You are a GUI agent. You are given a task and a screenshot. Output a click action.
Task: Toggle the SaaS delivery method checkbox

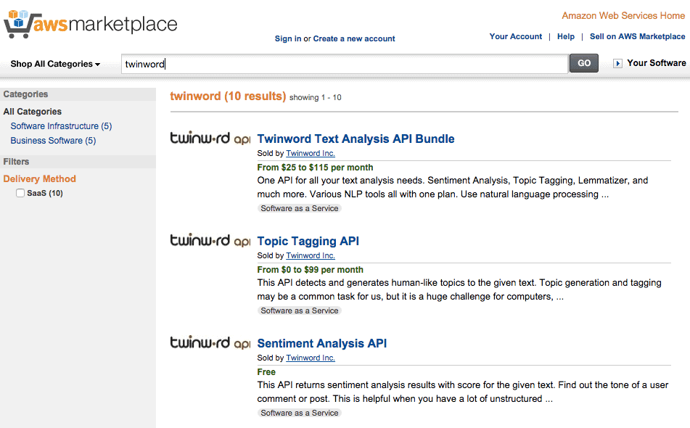(20, 193)
